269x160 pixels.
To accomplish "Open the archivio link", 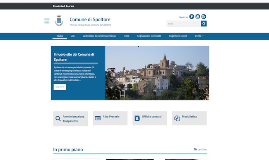I will point(202,149).
